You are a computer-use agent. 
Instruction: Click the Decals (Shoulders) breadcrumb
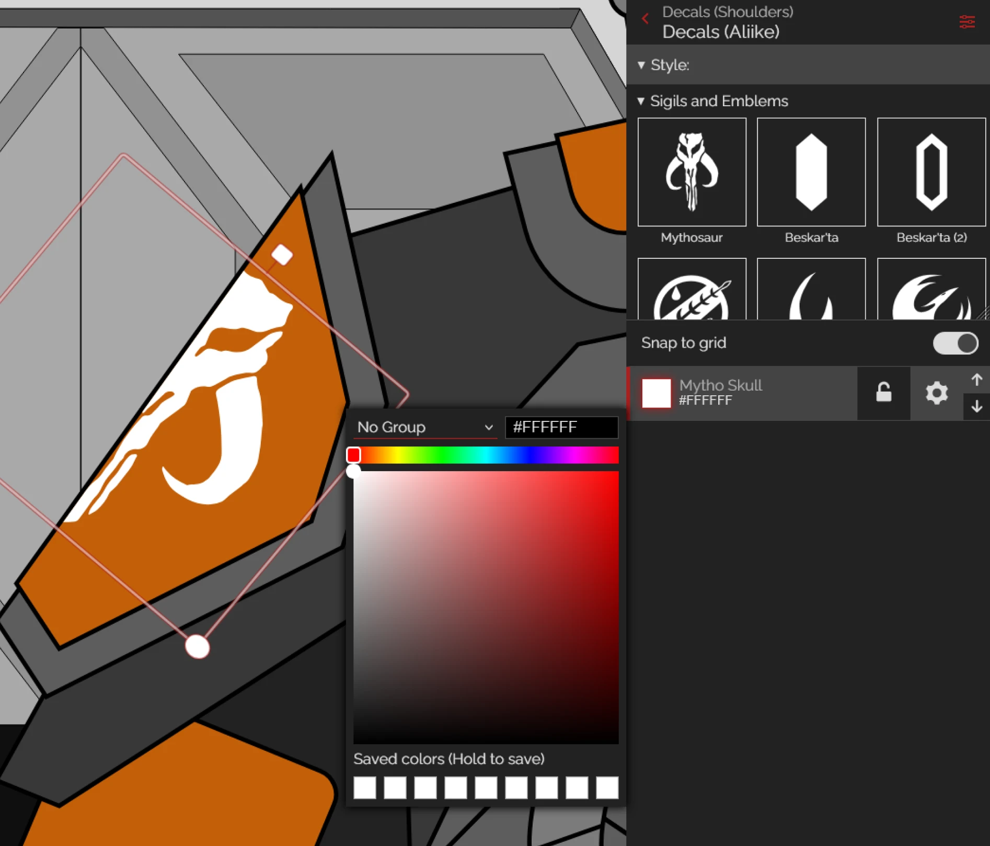[728, 12]
